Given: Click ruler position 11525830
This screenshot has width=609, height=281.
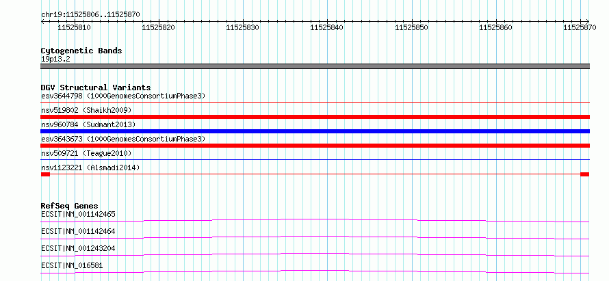Looking at the screenshot, I should click(243, 27).
